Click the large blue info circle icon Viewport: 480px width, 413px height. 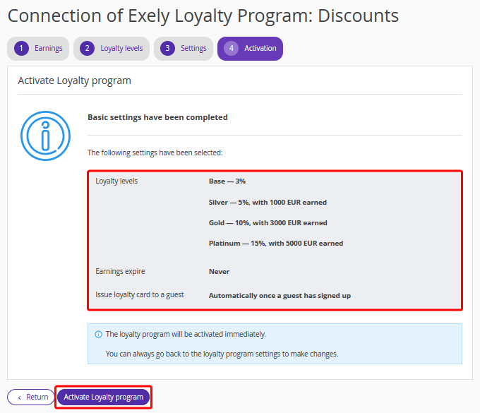44,136
